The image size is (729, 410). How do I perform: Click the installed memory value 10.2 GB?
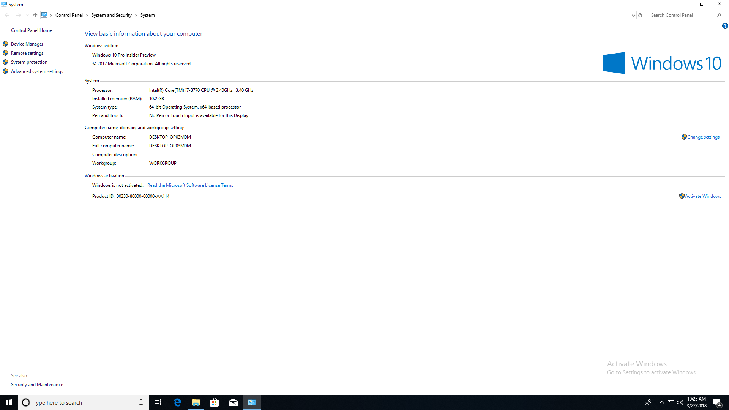pyautogui.click(x=156, y=99)
